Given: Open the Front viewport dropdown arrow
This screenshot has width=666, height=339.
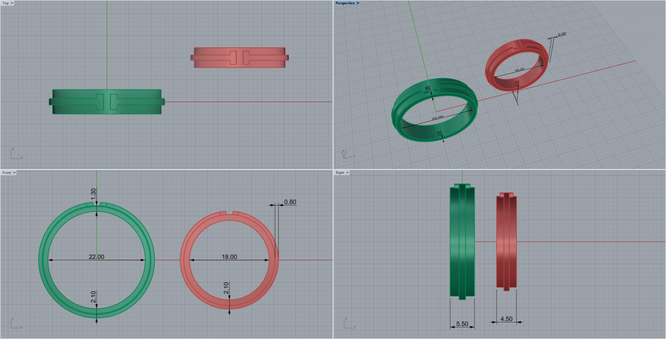Looking at the screenshot, I should pos(14,173).
